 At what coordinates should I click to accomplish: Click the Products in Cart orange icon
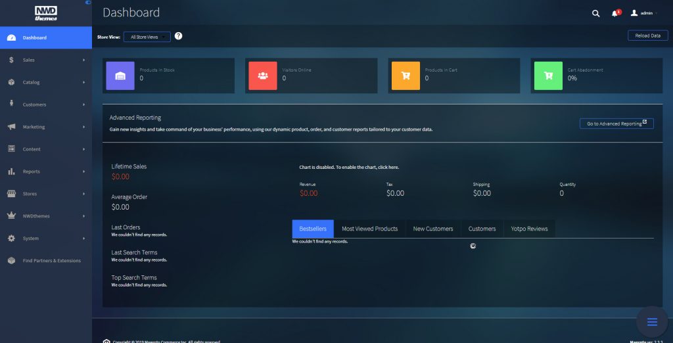[x=406, y=76]
